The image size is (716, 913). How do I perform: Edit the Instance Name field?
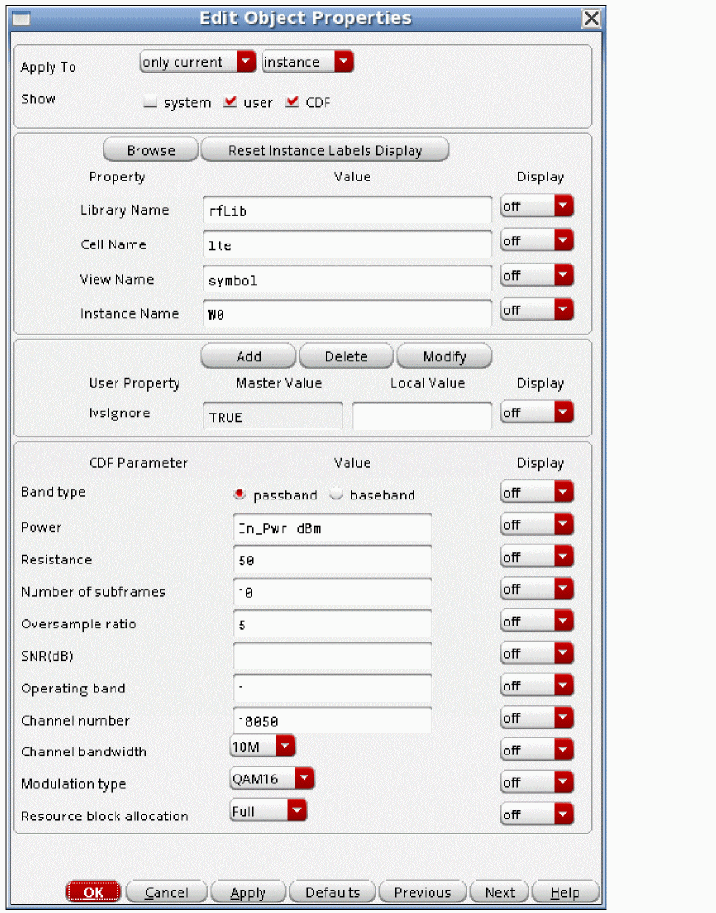click(x=347, y=314)
